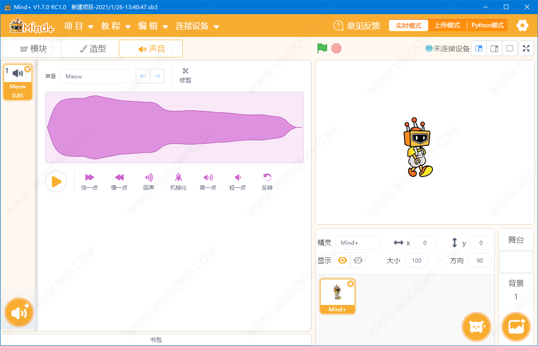This screenshot has width=538, height=346.
Task: Click the x position field
Action: point(425,243)
